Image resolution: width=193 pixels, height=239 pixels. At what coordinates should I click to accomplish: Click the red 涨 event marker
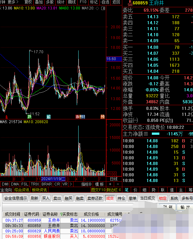pos(77,117)
